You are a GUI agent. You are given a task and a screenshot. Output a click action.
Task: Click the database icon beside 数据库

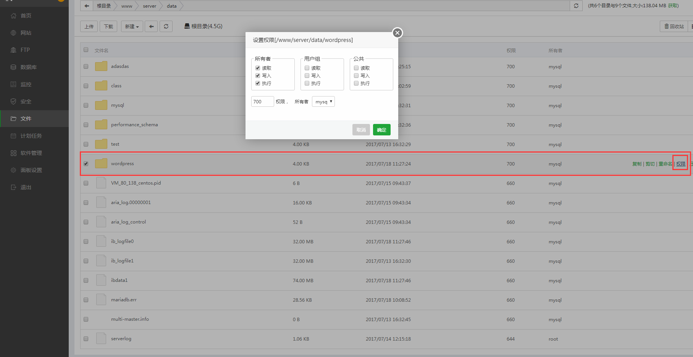tap(13, 67)
